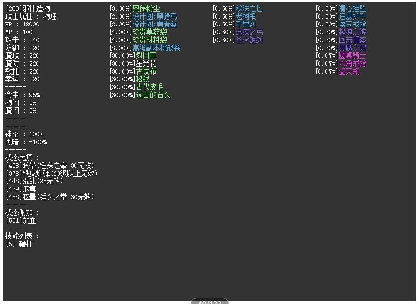Select the 设计图:黑猎弓 blueprint entry
The width and height of the screenshot is (419, 304).
click(x=155, y=16)
